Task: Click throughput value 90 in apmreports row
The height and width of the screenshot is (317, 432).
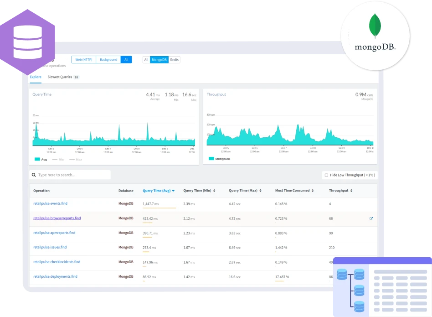Action: [331, 233]
